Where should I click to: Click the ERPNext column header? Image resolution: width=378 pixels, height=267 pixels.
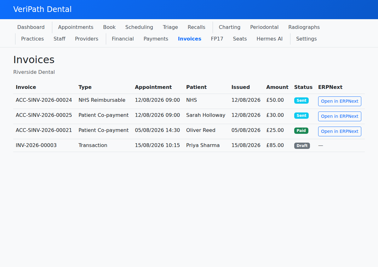[330, 87]
